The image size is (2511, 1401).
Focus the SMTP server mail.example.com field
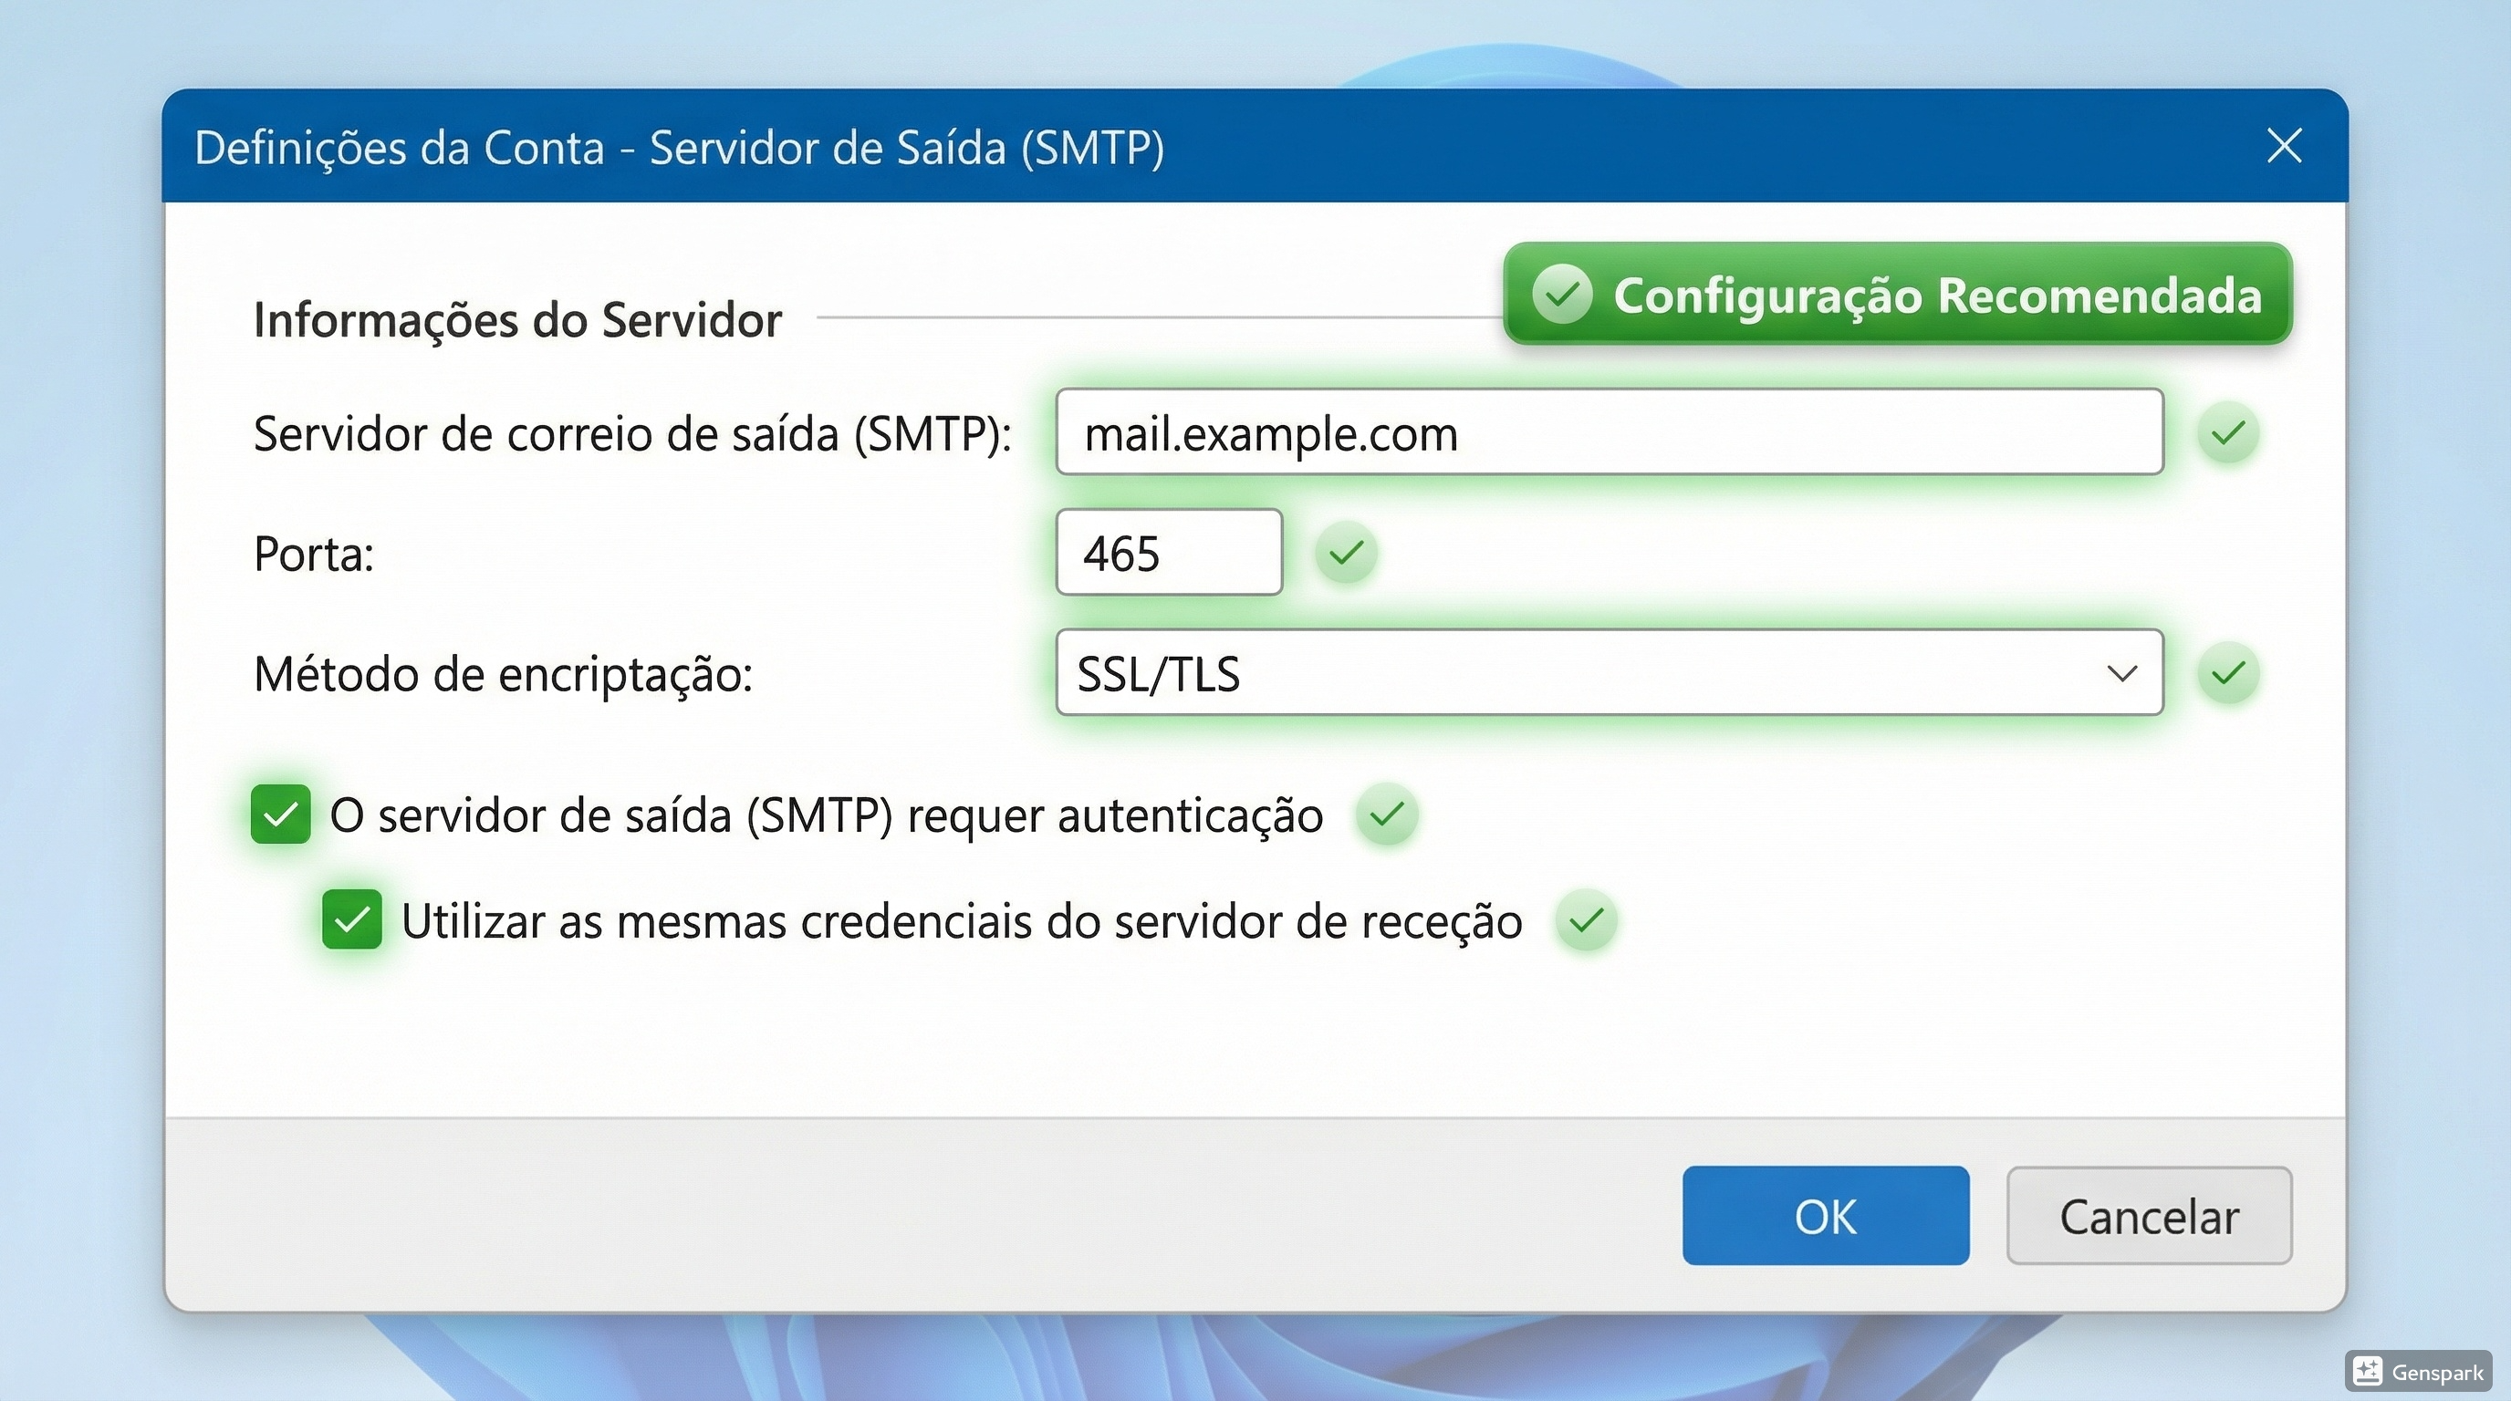click(x=1609, y=432)
